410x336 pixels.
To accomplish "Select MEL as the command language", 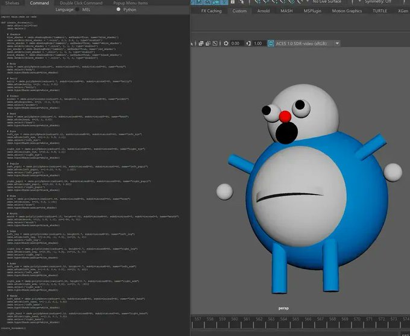I will tap(77, 10).
